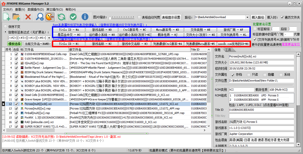Switch to the 信息 tab
Screen dimensions: 303x154
[218, 50]
